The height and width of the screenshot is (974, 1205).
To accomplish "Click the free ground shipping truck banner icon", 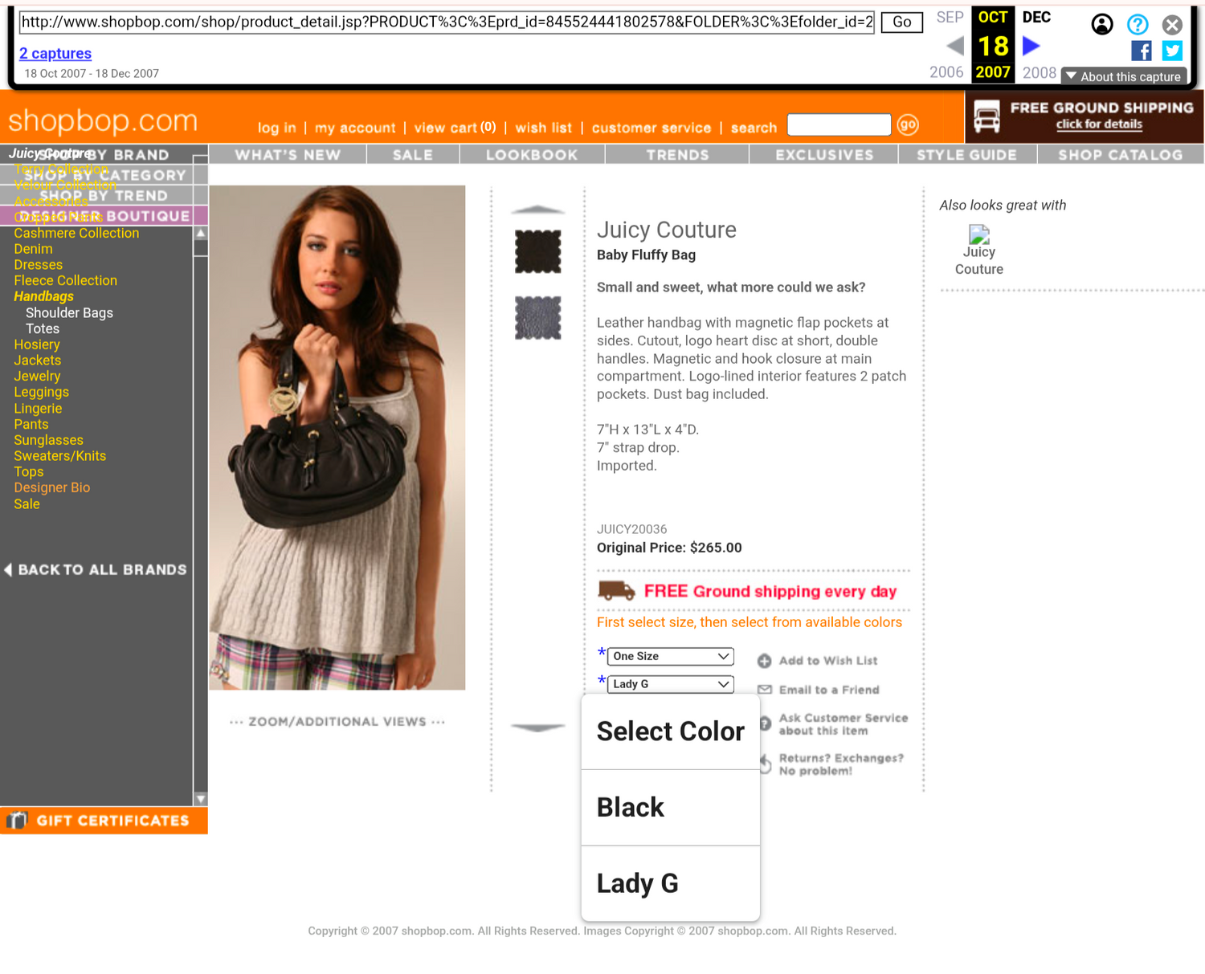I will tap(986, 116).
